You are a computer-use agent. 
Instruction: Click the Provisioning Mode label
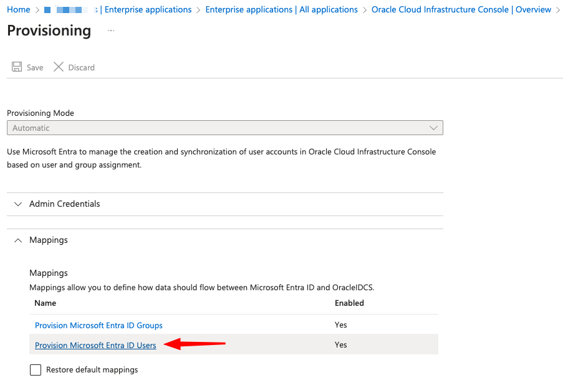[41, 113]
